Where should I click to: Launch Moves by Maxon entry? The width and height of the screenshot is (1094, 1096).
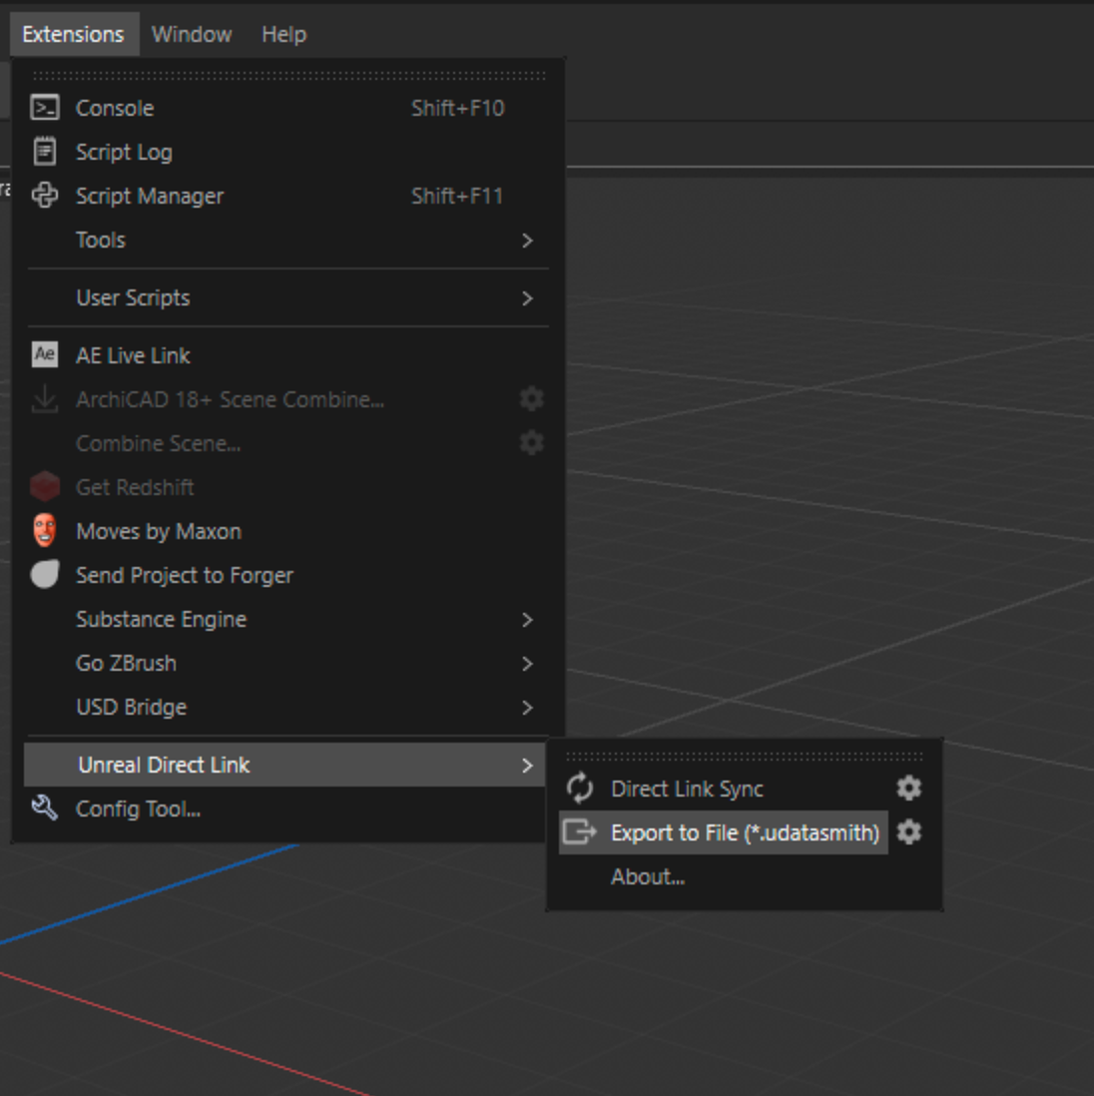point(159,532)
